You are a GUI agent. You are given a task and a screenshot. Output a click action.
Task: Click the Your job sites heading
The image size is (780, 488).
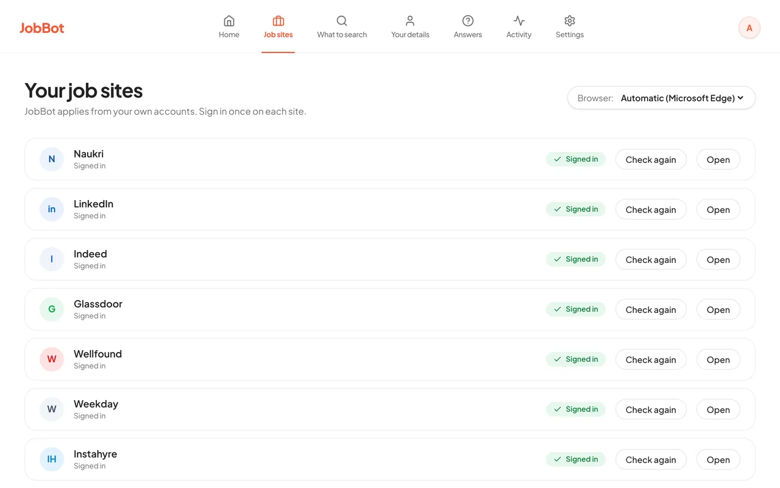pyautogui.click(x=83, y=91)
